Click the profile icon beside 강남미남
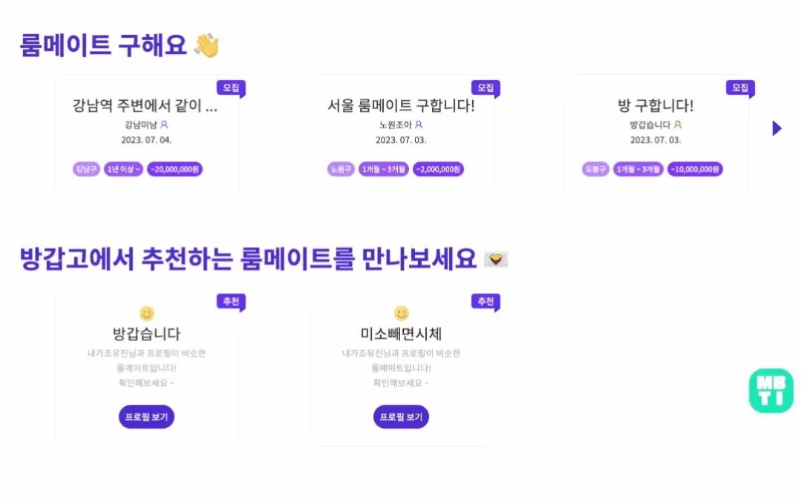The image size is (801, 499). (165, 125)
